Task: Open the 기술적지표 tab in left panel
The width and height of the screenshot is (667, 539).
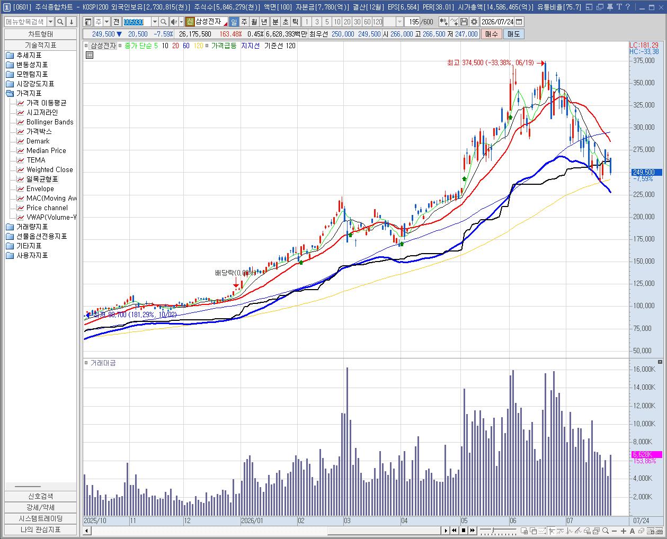Action: (41, 45)
